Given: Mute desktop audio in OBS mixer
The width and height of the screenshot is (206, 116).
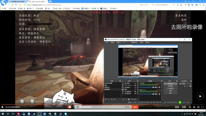Looking at the screenshot, I should click(x=156, y=87).
